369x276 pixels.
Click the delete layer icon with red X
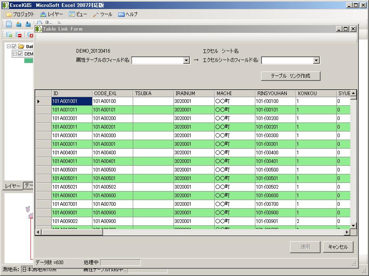point(30,35)
